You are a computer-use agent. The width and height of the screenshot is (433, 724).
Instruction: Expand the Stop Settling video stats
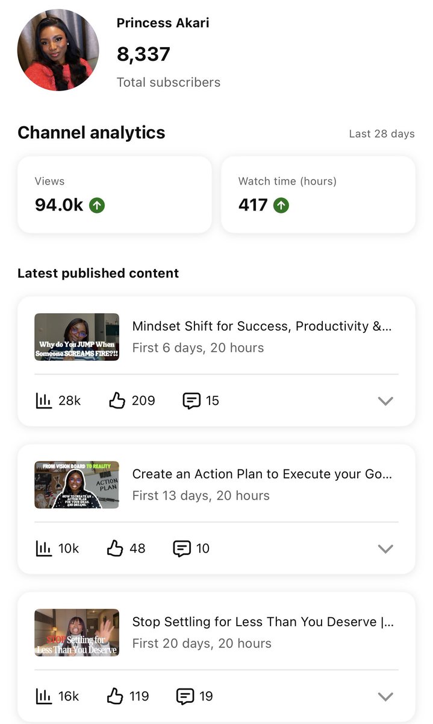point(385,697)
